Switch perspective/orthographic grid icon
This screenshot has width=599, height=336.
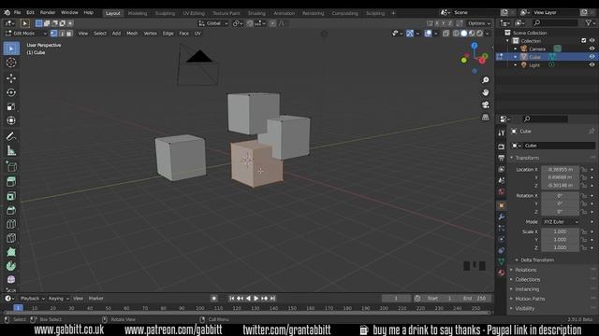(485, 118)
